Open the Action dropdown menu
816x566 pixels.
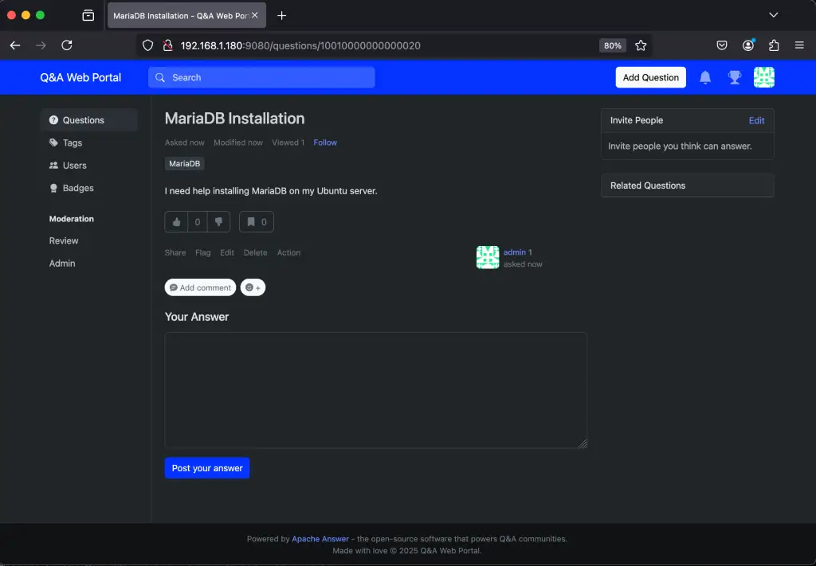(288, 252)
